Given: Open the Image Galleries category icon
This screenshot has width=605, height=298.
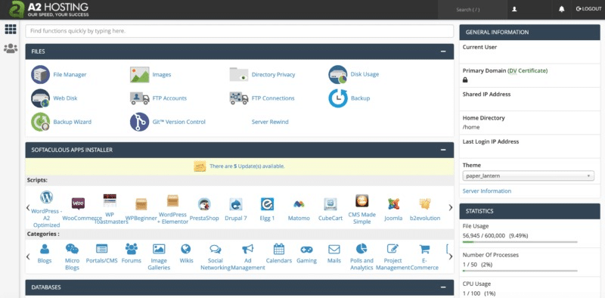Looking at the screenshot, I should pos(159,249).
